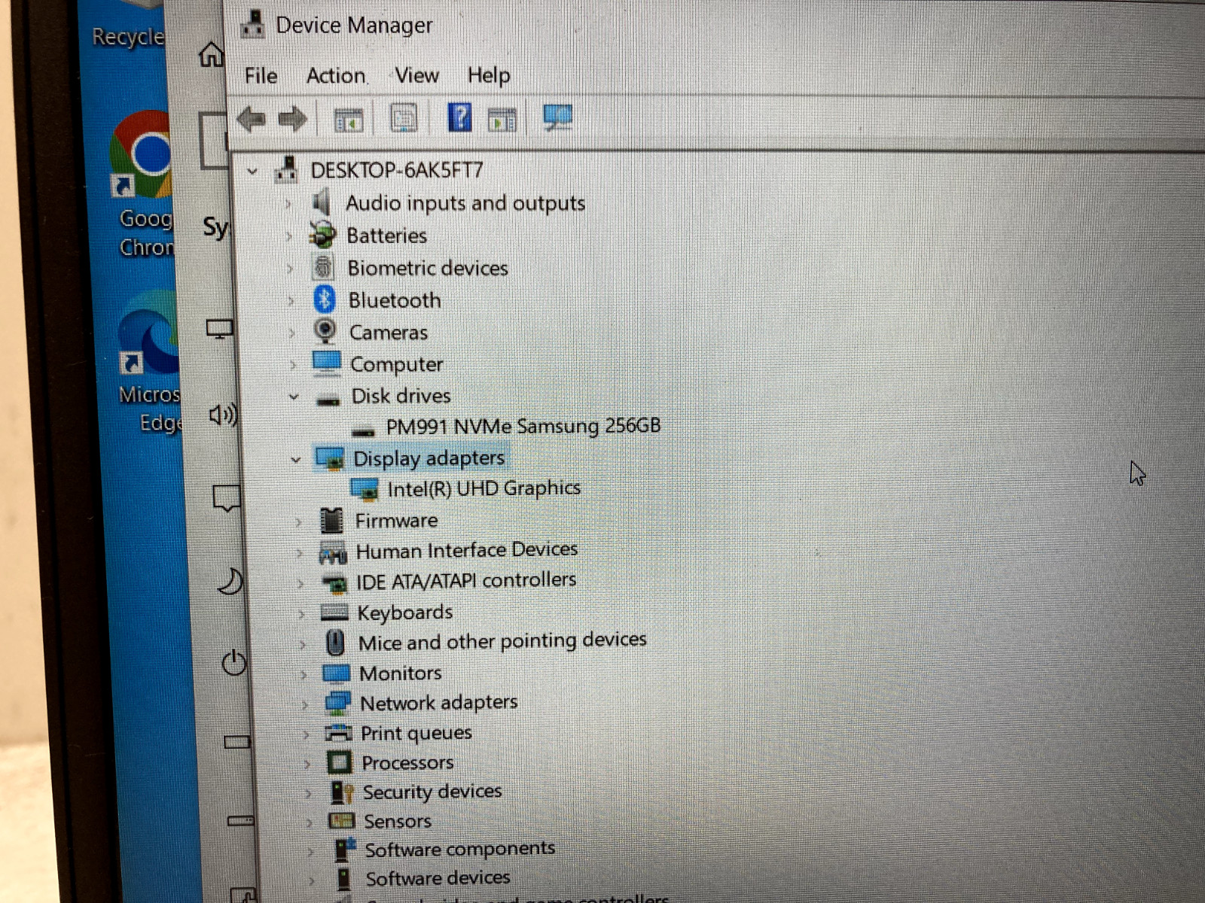
Task: Click the Processors icon
Action: [x=340, y=763]
